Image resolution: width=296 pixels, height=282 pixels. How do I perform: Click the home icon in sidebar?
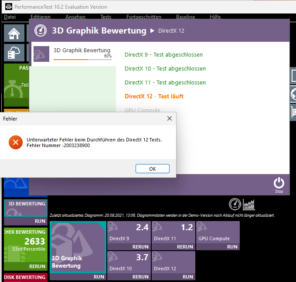14,34
